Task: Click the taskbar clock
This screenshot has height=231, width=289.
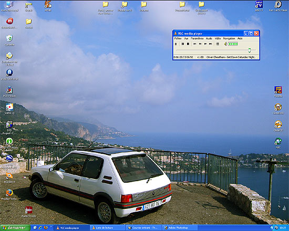Action: [x=283, y=228]
